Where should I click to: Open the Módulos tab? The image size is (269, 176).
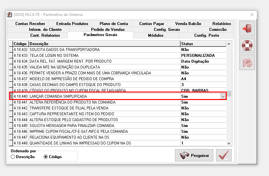(155, 35)
